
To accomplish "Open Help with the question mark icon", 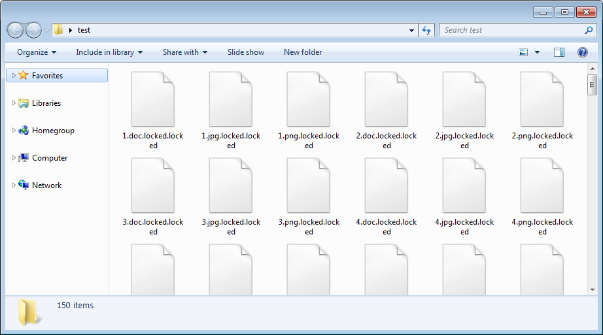I will coord(582,52).
